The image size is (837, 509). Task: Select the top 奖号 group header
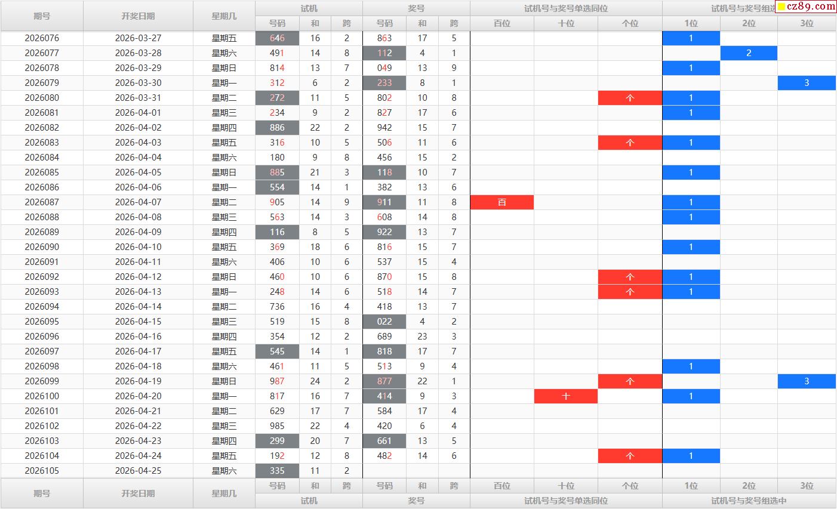pyautogui.click(x=416, y=8)
